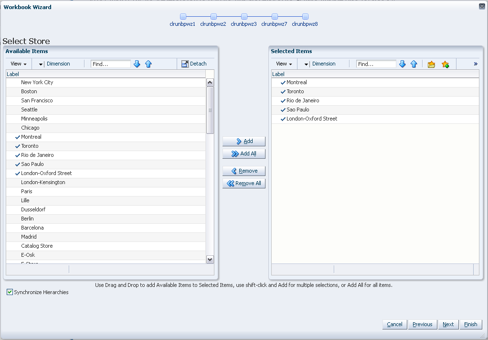
Task: Click the Label column header in Selected Items
Action: (x=375, y=74)
